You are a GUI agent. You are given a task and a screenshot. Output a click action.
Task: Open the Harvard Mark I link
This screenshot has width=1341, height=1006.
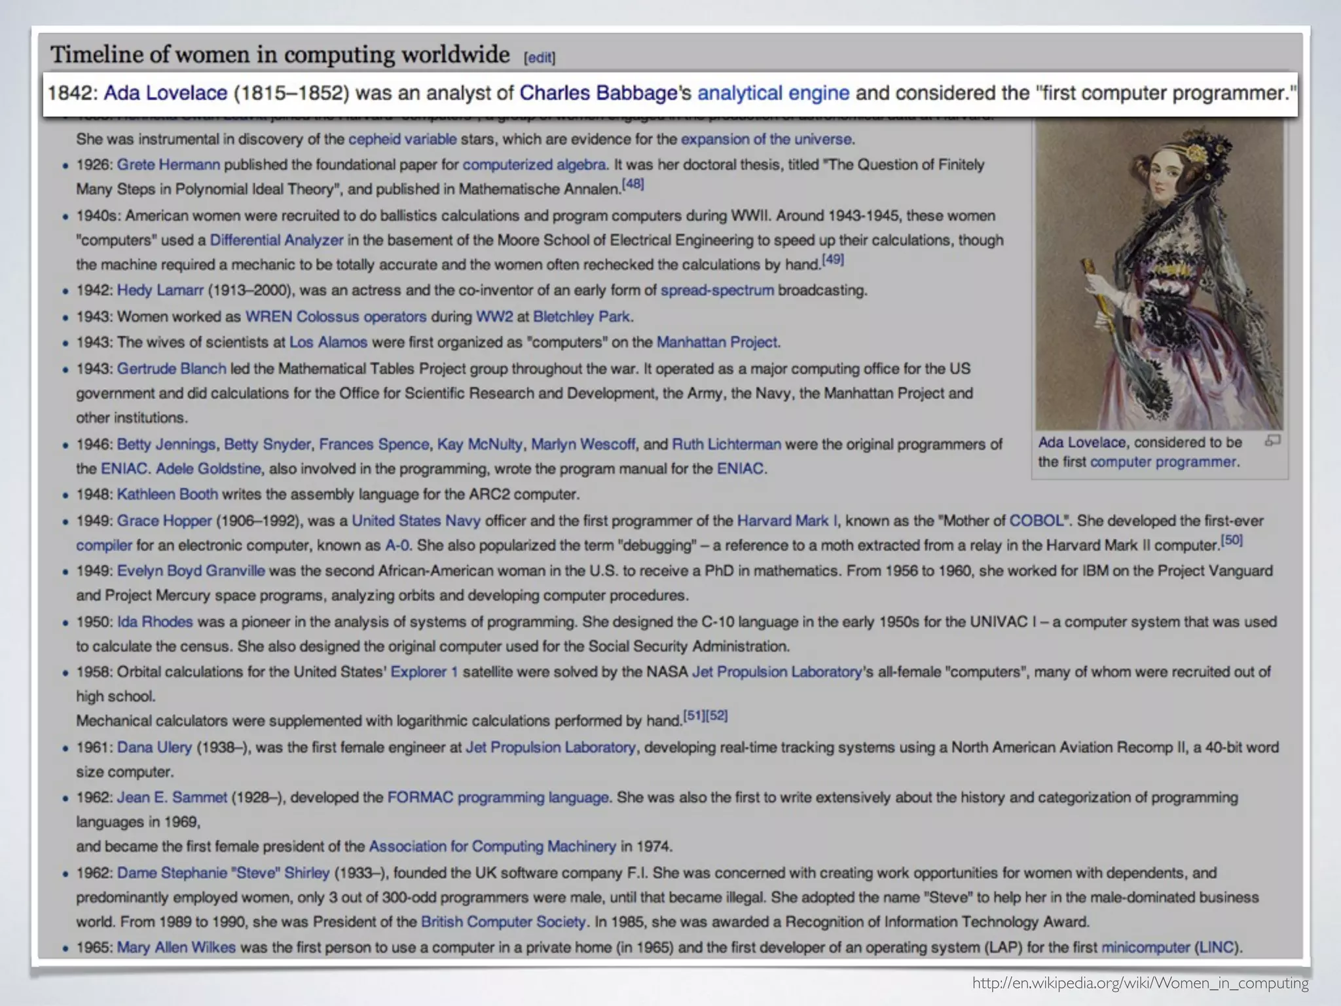(x=787, y=521)
